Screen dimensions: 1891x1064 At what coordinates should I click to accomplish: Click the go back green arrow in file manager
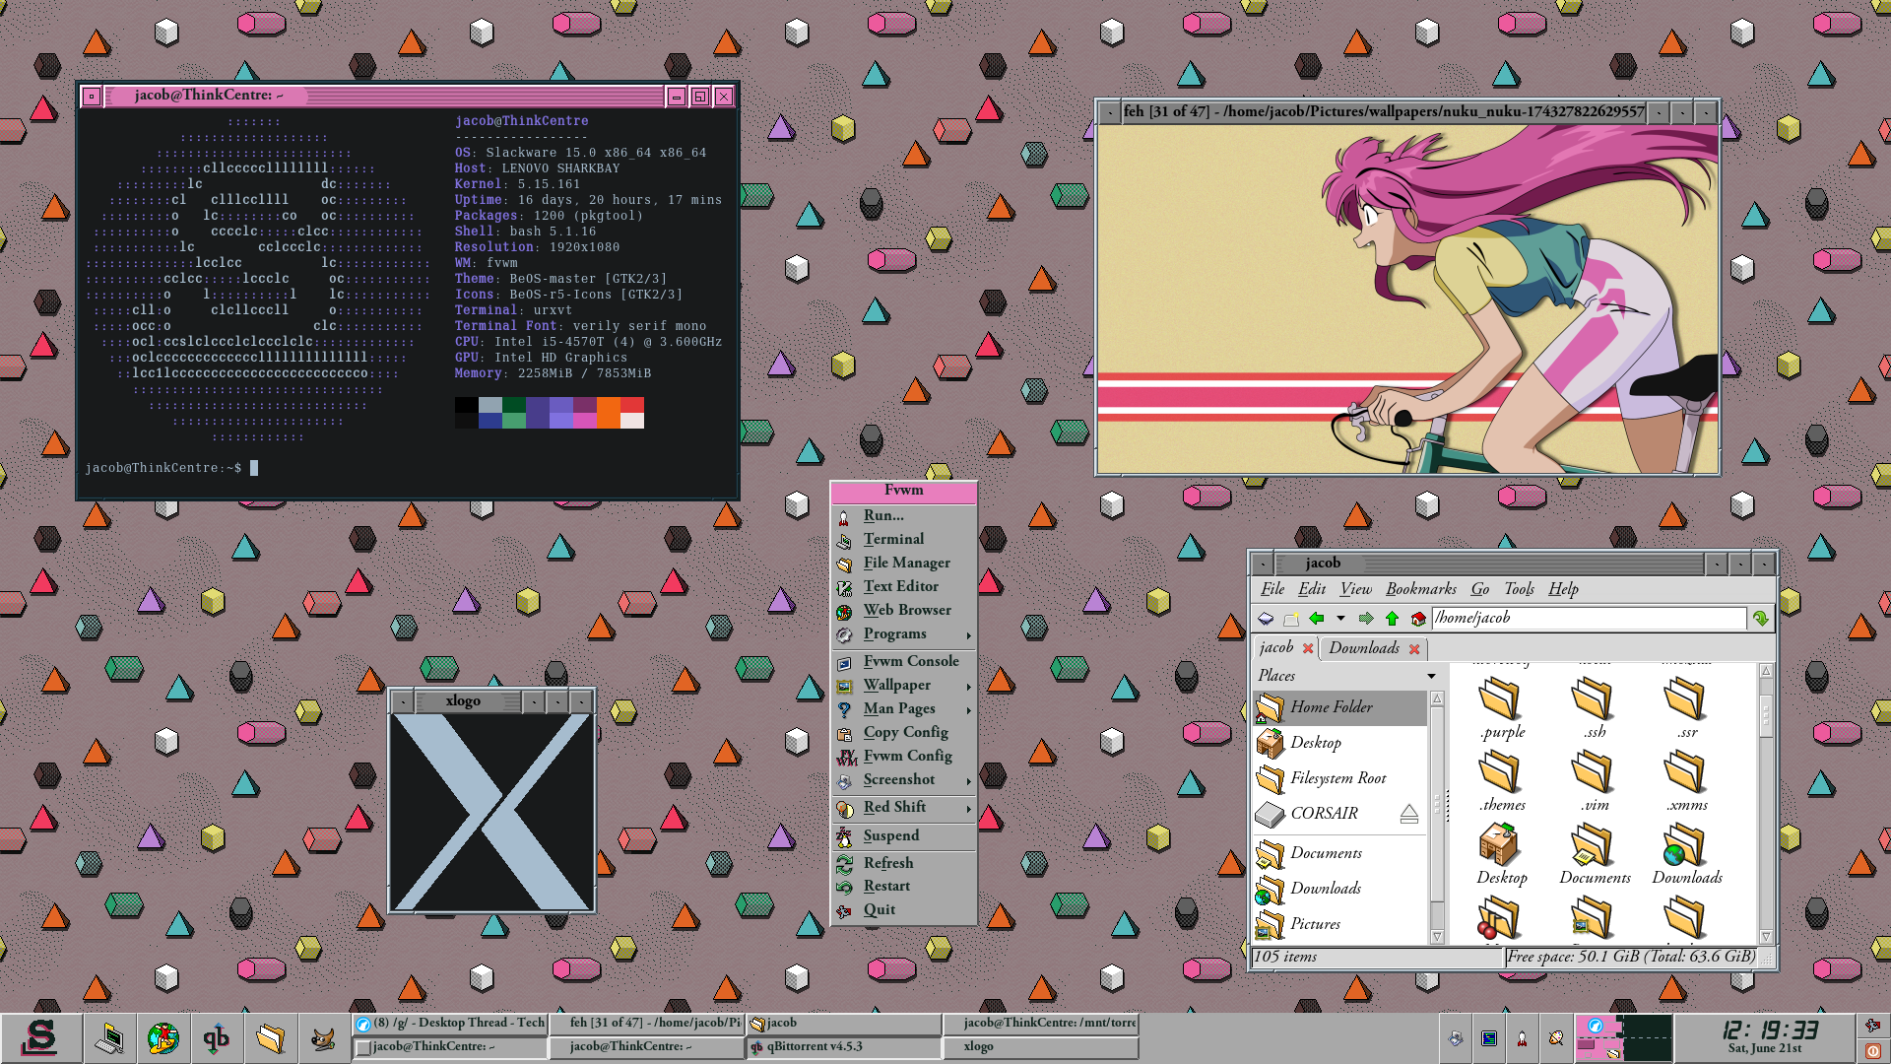click(x=1316, y=619)
